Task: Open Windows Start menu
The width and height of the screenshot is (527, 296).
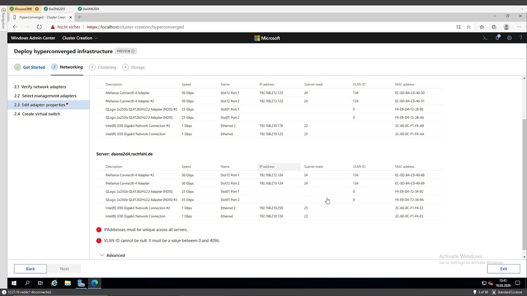Action: point(14,283)
